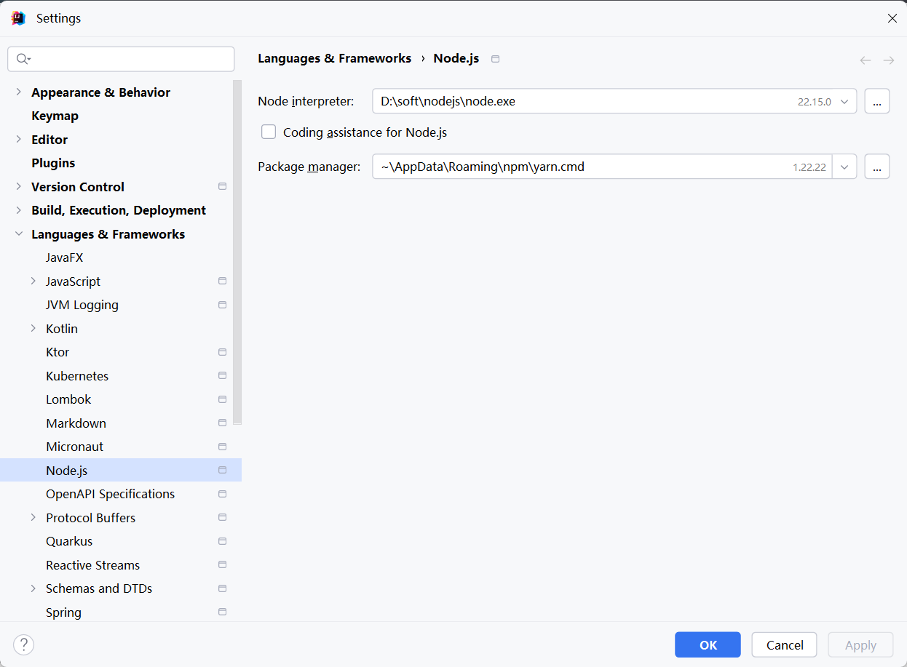Screen dimensions: 907x667
Task: Expand Appearance & Behavior section
Action: point(18,92)
